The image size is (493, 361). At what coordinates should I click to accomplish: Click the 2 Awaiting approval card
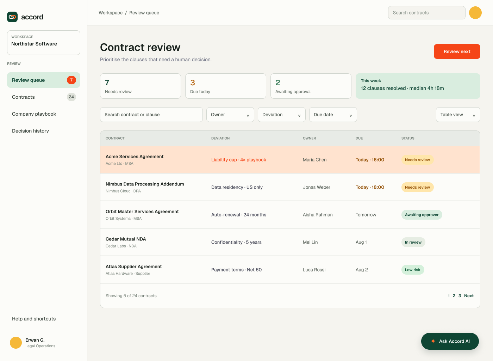(x=311, y=86)
